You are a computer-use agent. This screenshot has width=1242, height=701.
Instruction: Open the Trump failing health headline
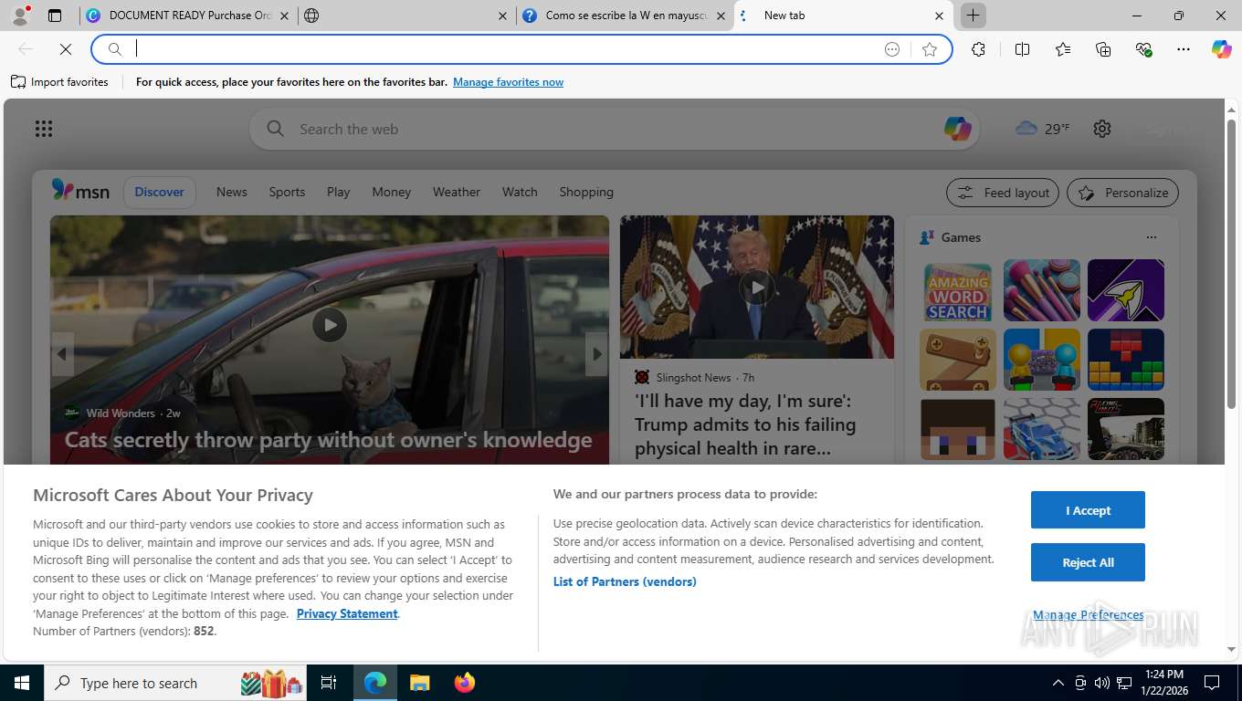[745, 424]
